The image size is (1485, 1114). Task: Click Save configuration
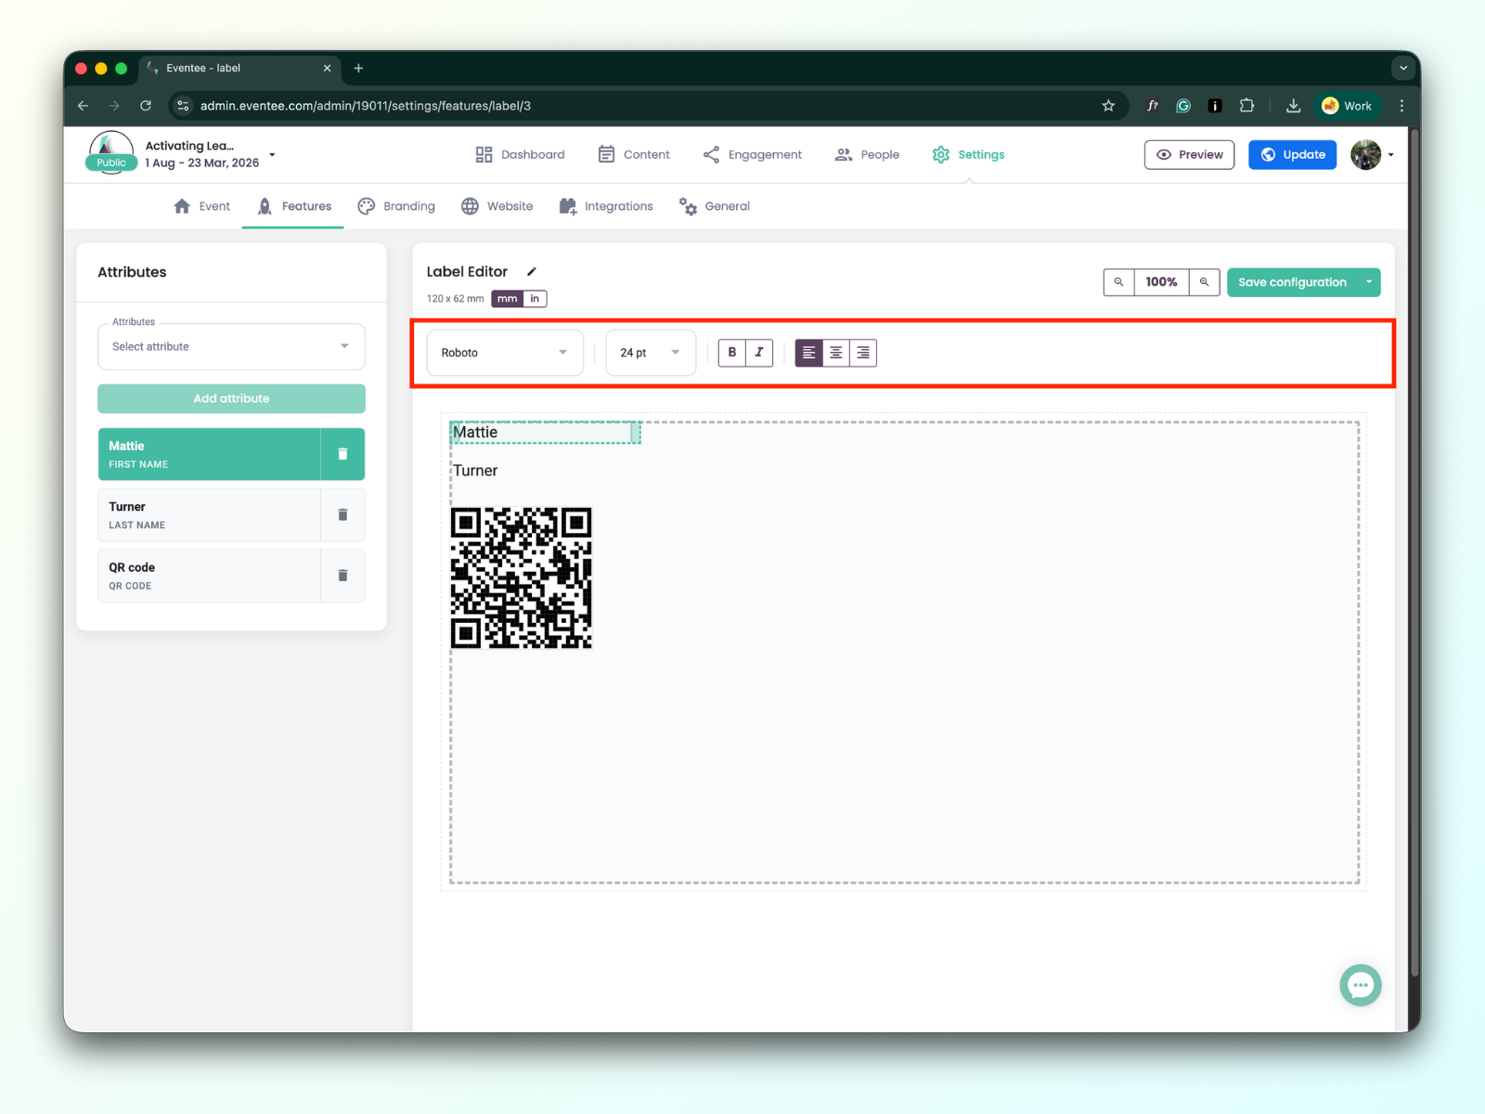click(x=1292, y=282)
